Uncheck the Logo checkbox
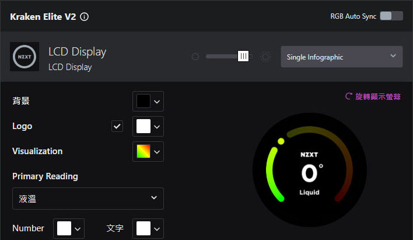Screen dimensions: 413x240 pos(117,126)
